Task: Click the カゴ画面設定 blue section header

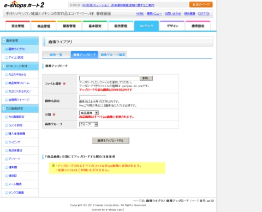Action: coord(20,108)
